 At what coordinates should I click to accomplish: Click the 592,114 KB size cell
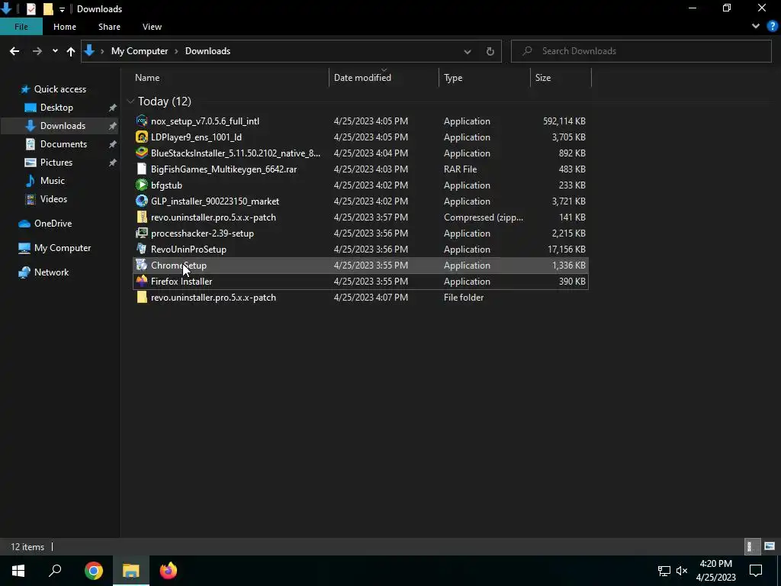[564, 121]
